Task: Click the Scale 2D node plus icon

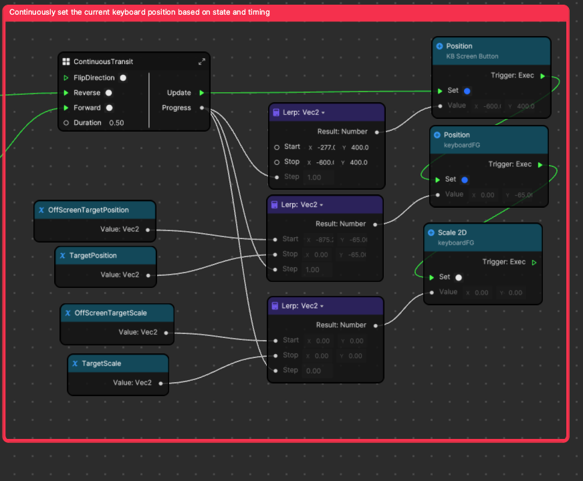Action: point(431,232)
